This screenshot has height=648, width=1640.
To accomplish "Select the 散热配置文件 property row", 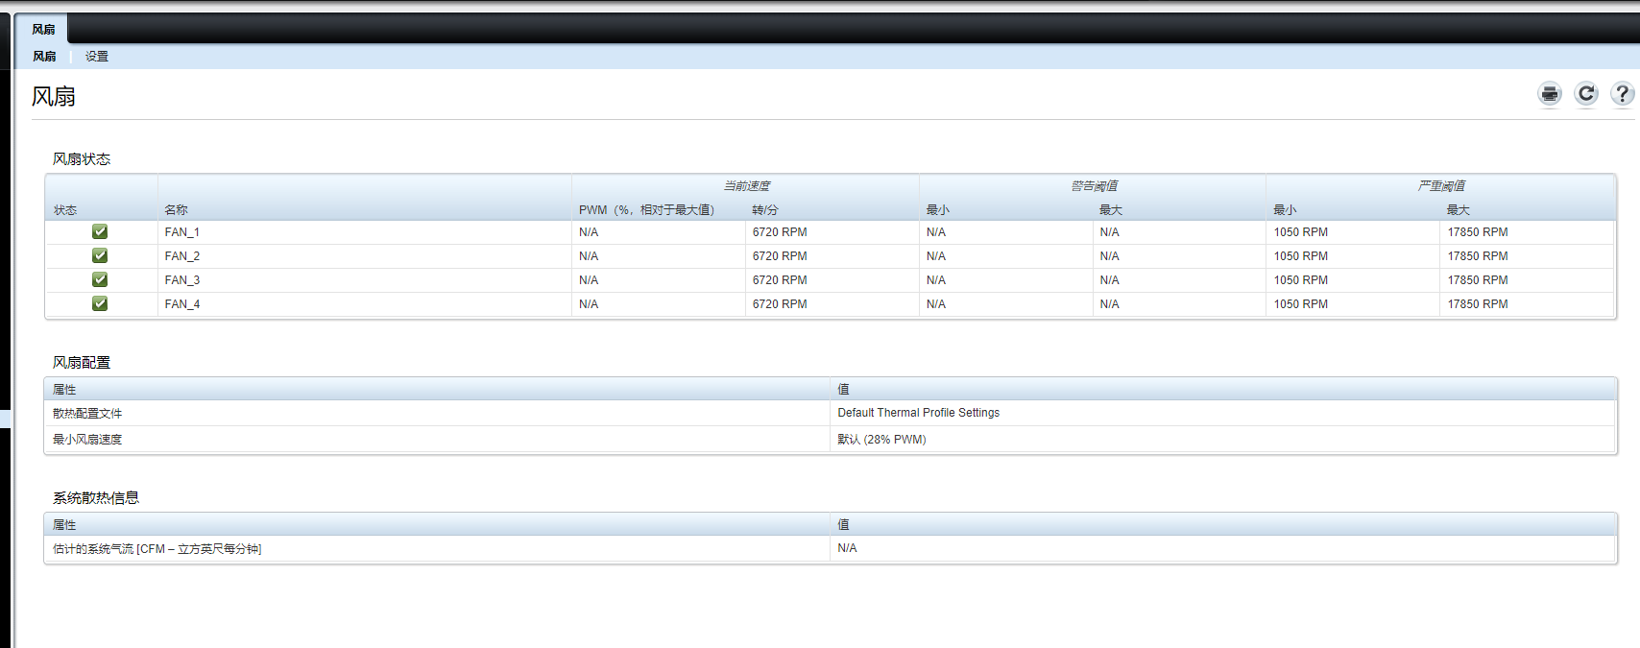I will (x=87, y=413).
